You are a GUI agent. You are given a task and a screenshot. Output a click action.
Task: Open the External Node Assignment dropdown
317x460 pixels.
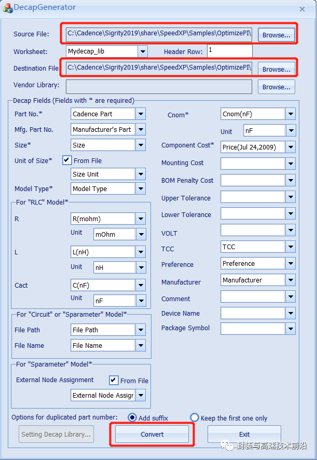click(x=141, y=395)
